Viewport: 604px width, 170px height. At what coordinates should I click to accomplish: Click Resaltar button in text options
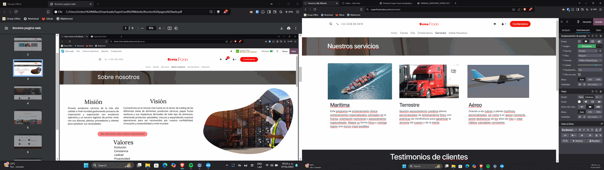(x=594, y=141)
